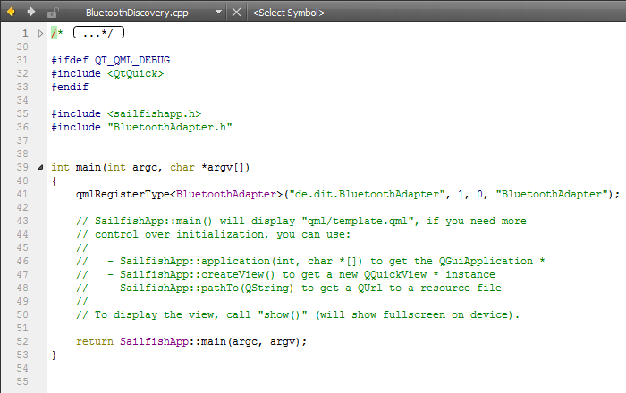Viewport: 626px width, 393px height.
Task: Click 'SailfishApp' in the return statement
Action: coord(154,341)
